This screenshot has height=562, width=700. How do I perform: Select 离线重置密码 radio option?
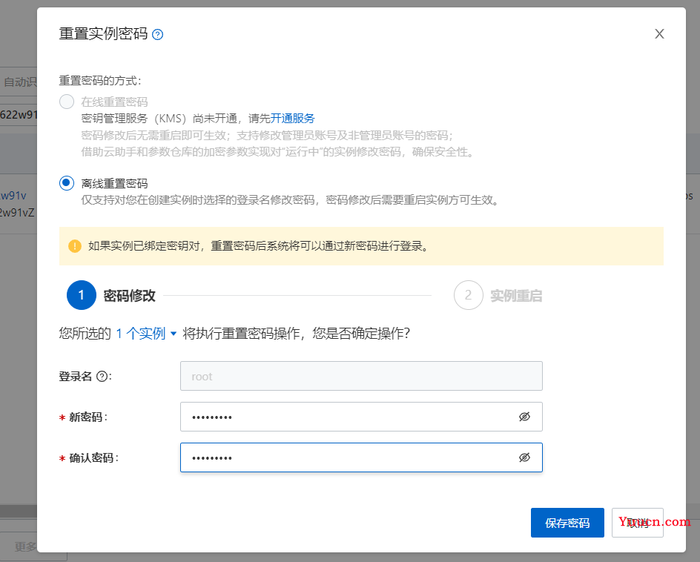(x=67, y=183)
